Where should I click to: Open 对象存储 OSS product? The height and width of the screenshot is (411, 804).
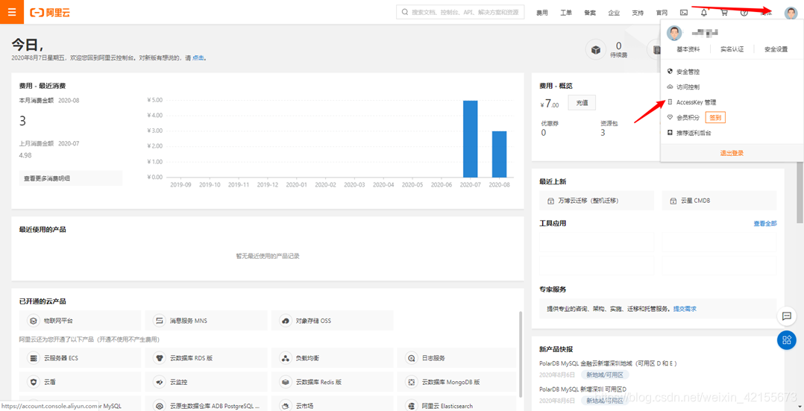tap(333, 321)
